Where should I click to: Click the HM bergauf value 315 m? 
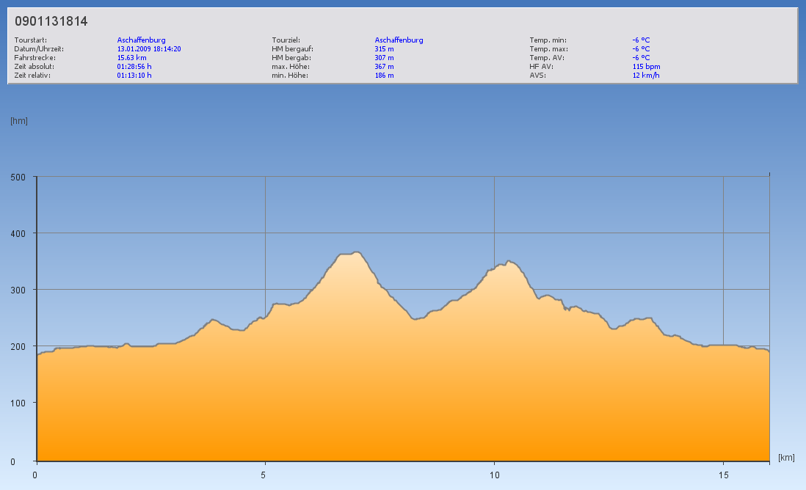(x=384, y=49)
